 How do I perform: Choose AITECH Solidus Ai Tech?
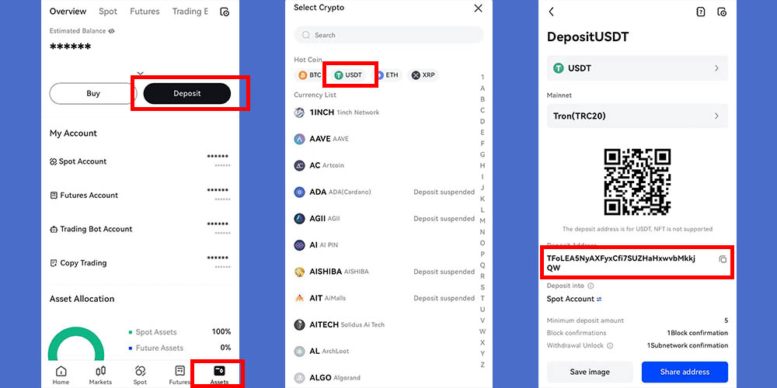(x=384, y=324)
